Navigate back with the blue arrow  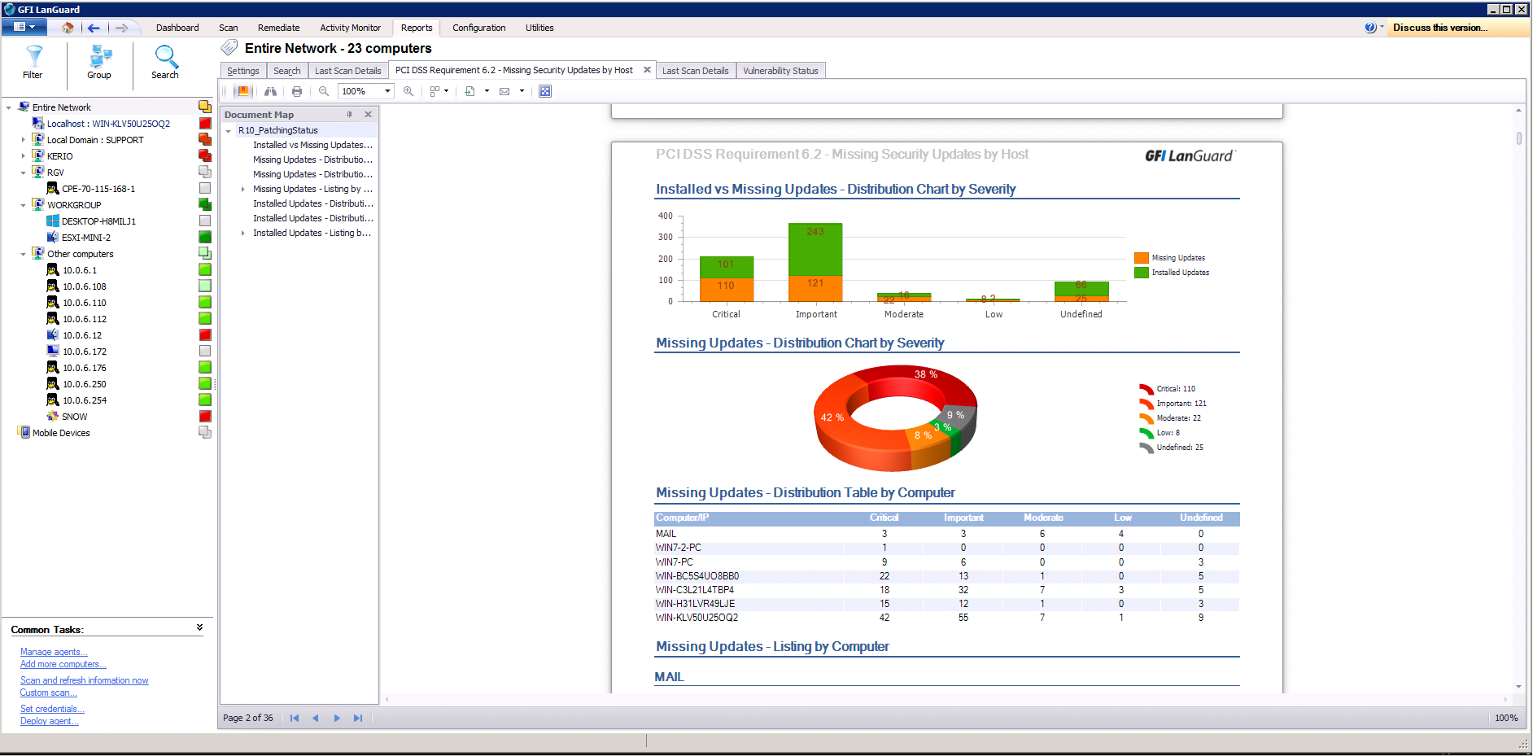pos(94,28)
